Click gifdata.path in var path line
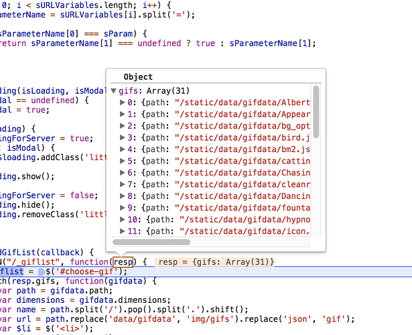412x335 pixels. coord(79,291)
